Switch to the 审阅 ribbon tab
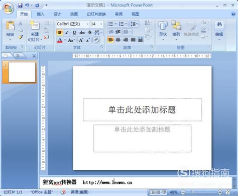238x196 pixels. (x=118, y=14)
